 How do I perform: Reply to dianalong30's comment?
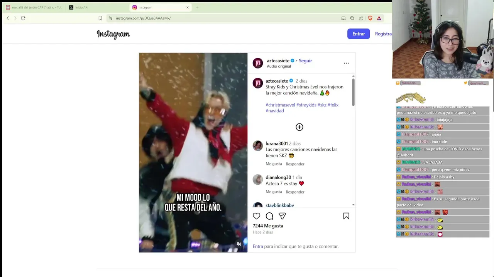coord(295,192)
